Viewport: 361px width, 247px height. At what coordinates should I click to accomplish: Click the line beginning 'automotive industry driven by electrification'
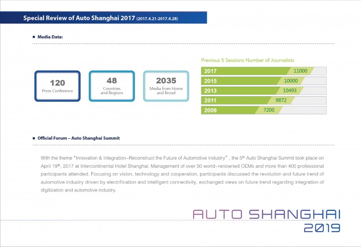pos(182,182)
